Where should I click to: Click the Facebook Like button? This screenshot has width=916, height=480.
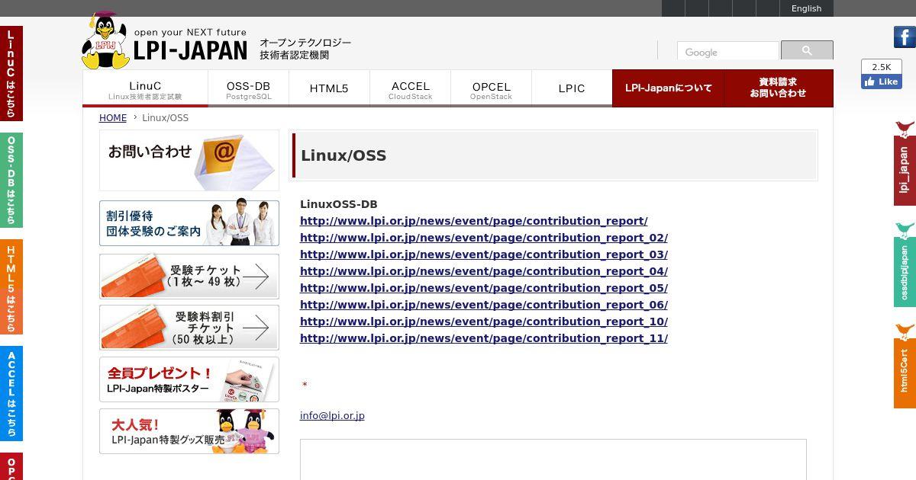[882, 82]
